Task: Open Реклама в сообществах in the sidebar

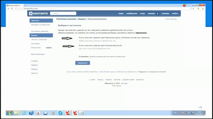Action: coord(41,25)
